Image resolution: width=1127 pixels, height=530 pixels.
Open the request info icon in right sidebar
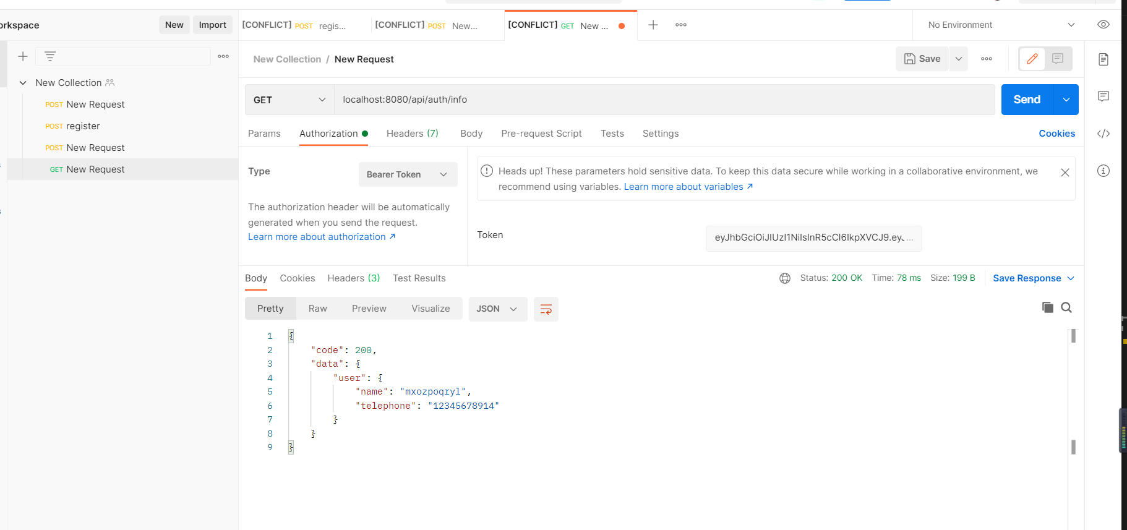pyautogui.click(x=1103, y=171)
